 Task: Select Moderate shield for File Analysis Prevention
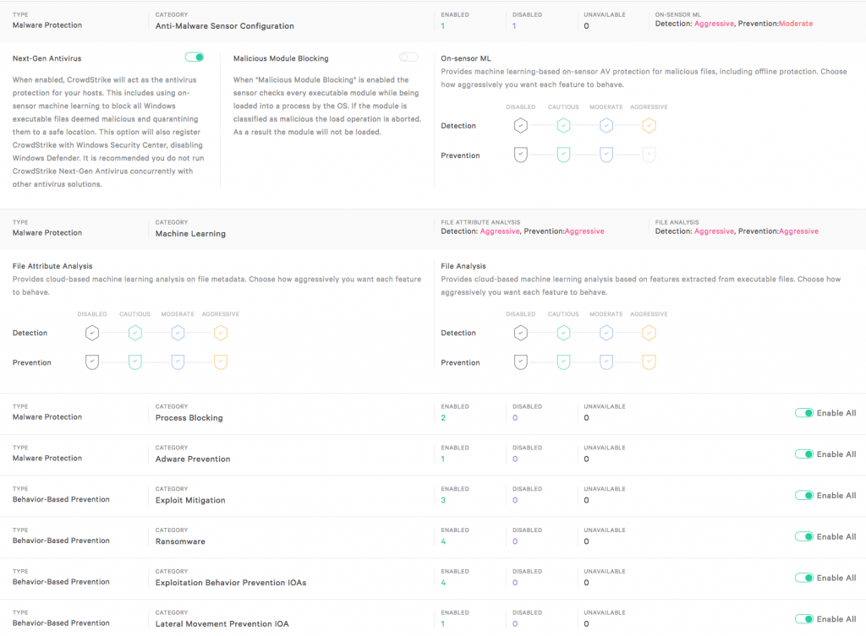point(606,362)
